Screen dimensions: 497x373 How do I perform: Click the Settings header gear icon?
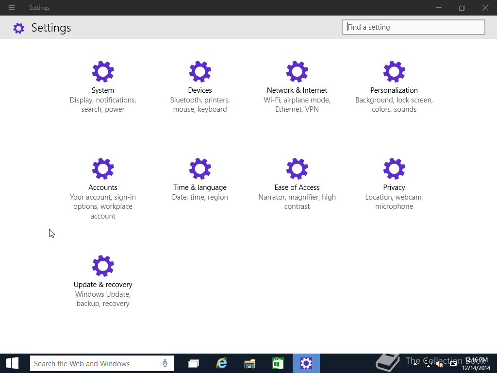click(19, 28)
